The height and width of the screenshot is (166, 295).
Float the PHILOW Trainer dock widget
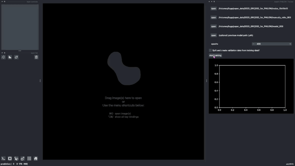pyautogui.click(x=212, y=2)
